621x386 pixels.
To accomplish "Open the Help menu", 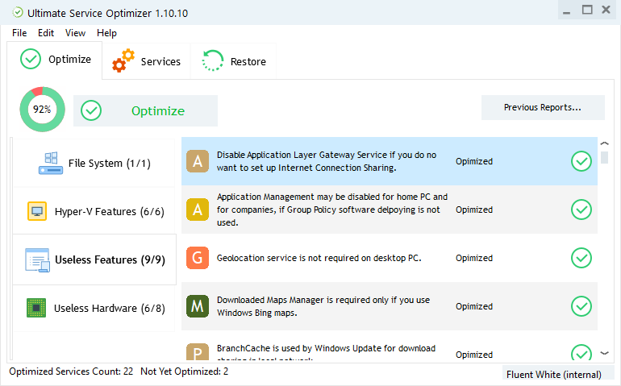I will (106, 33).
